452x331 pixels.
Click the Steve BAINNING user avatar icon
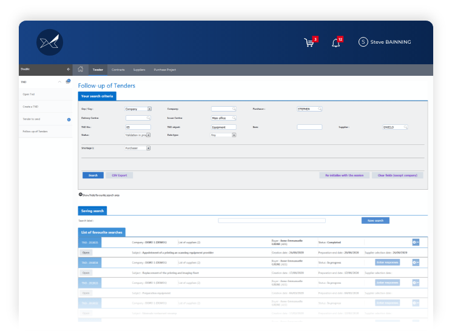tap(363, 42)
